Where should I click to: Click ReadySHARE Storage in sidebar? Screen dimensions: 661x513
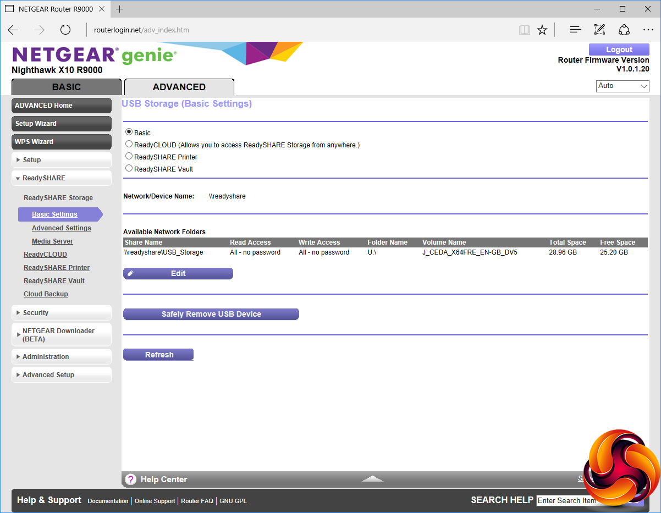pyautogui.click(x=58, y=198)
